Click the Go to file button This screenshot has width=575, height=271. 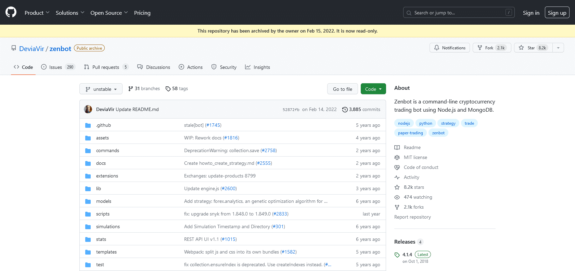click(343, 89)
